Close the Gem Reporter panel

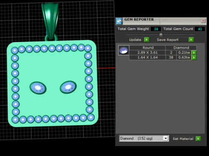[203, 21]
